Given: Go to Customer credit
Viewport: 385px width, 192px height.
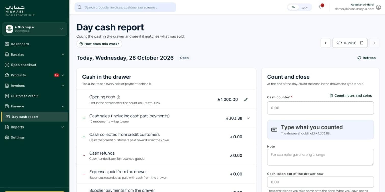Looking at the screenshot, I should click(35, 96).
